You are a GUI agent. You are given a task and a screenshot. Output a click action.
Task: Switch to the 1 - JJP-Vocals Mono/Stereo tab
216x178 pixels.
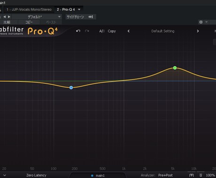29,9
